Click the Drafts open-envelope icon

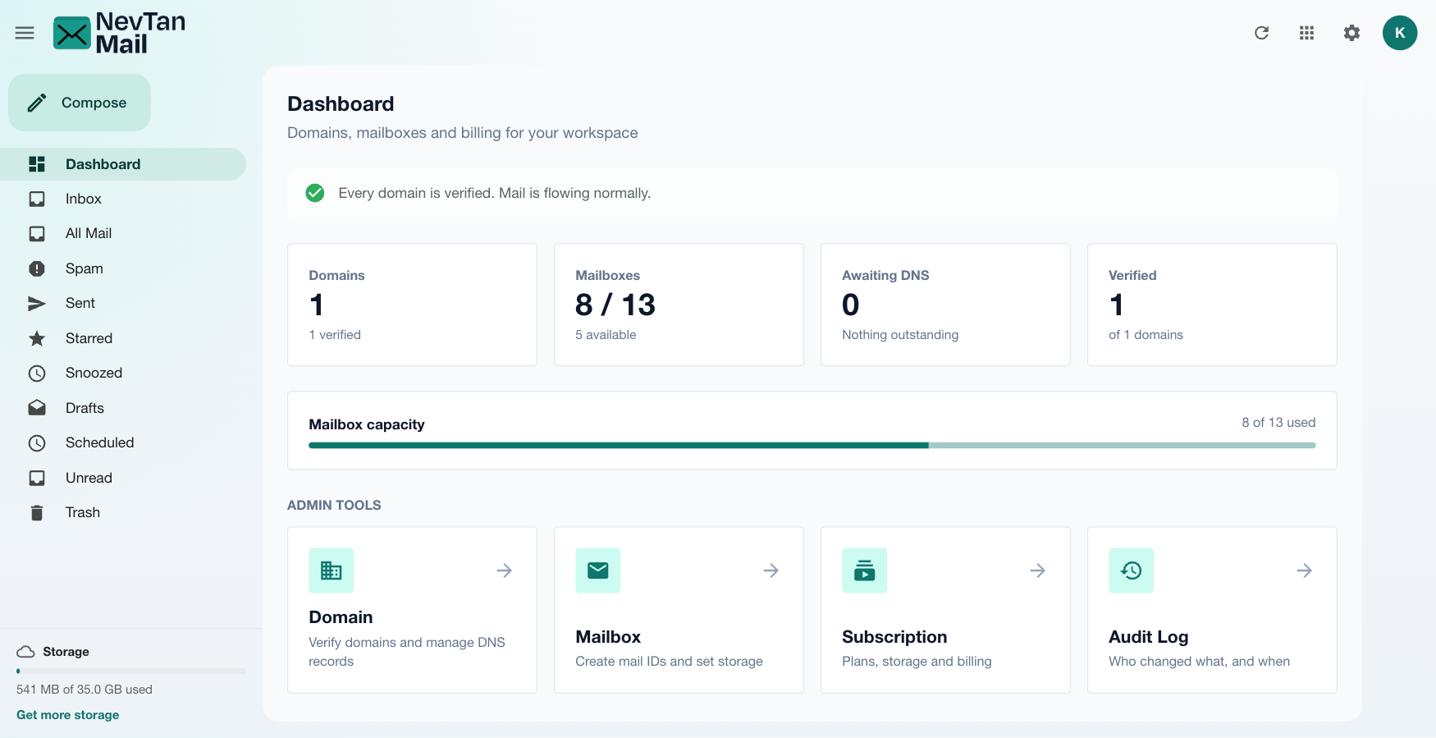pos(37,408)
